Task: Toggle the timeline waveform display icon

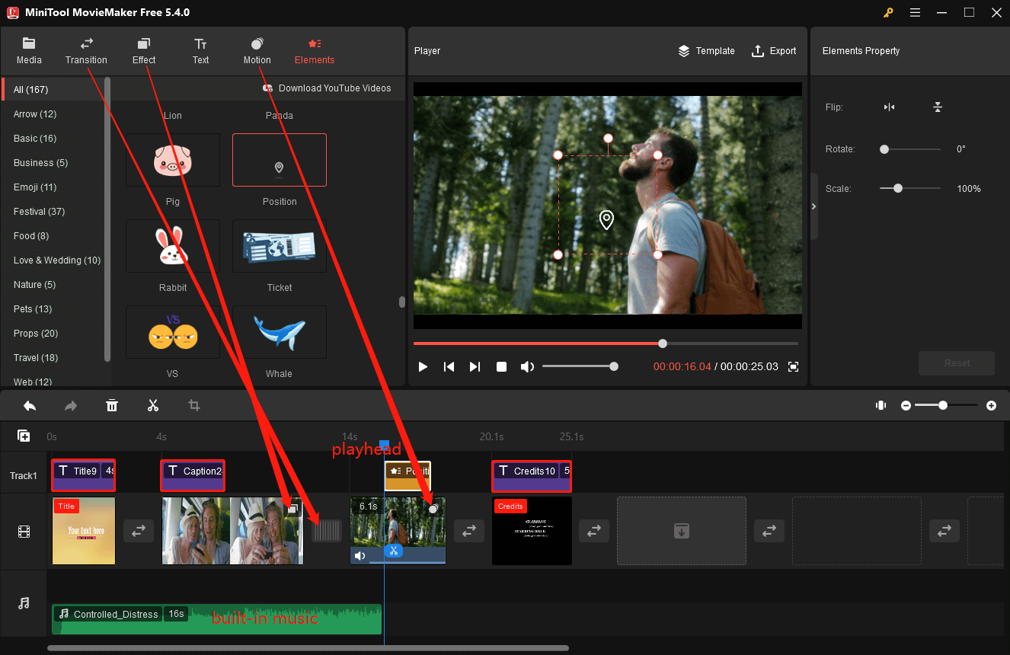Action: 881,405
